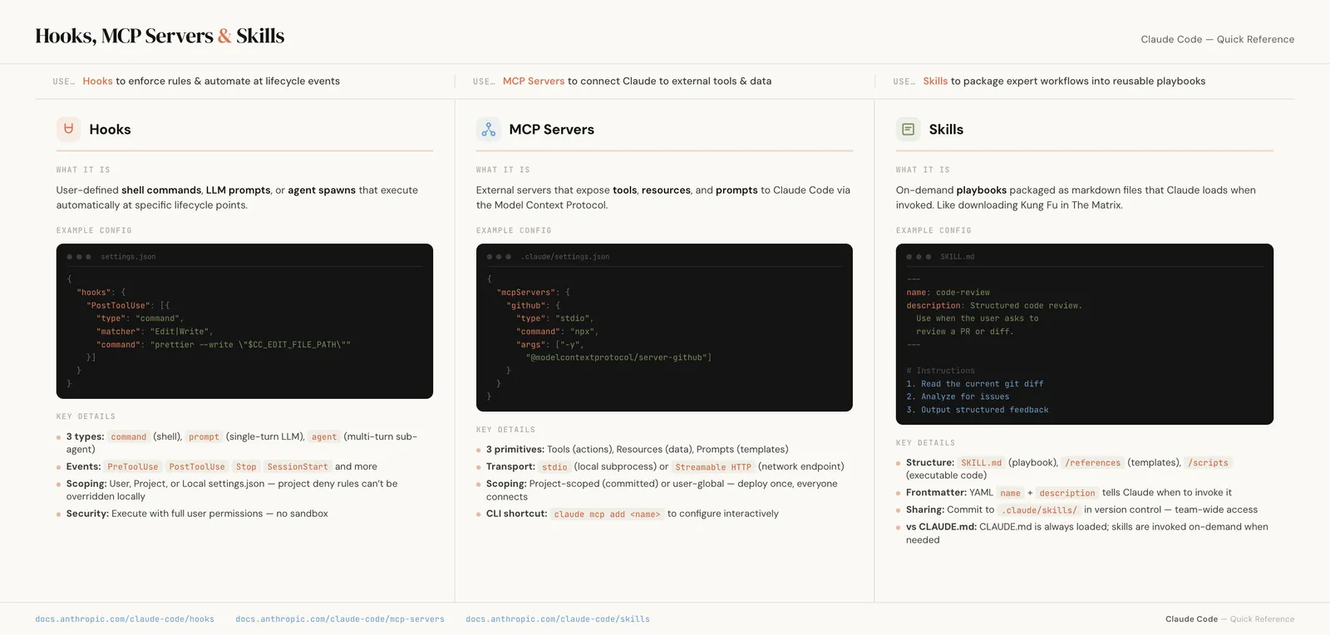Image resolution: width=1330 pixels, height=635 pixels.
Task: Click the 'settings.json' code window title
Action: (x=128, y=257)
